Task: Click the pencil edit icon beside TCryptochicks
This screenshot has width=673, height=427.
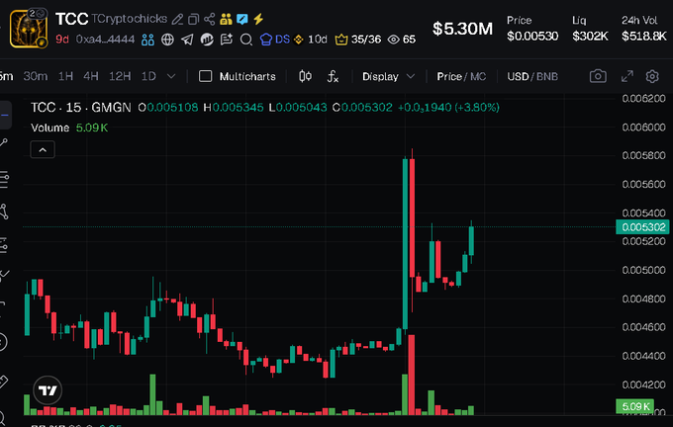Action: pyautogui.click(x=177, y=19)
